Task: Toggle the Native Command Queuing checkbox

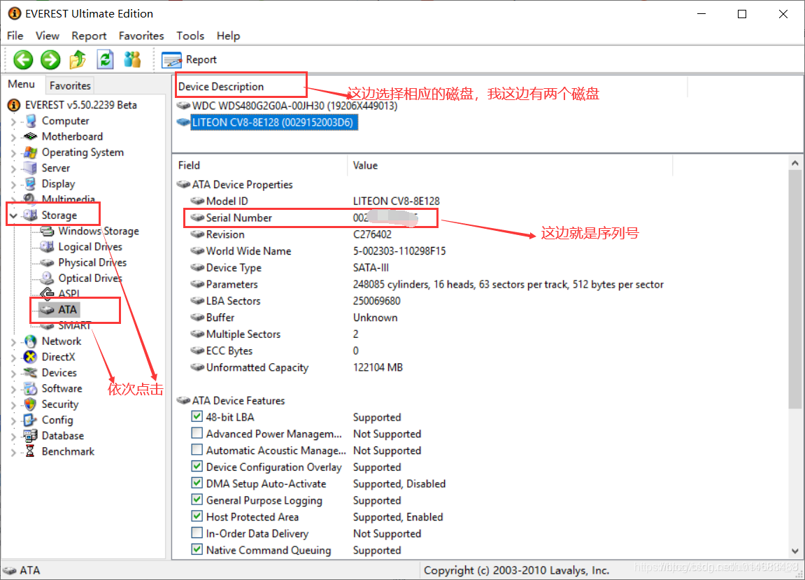Action: coord(197,549)
